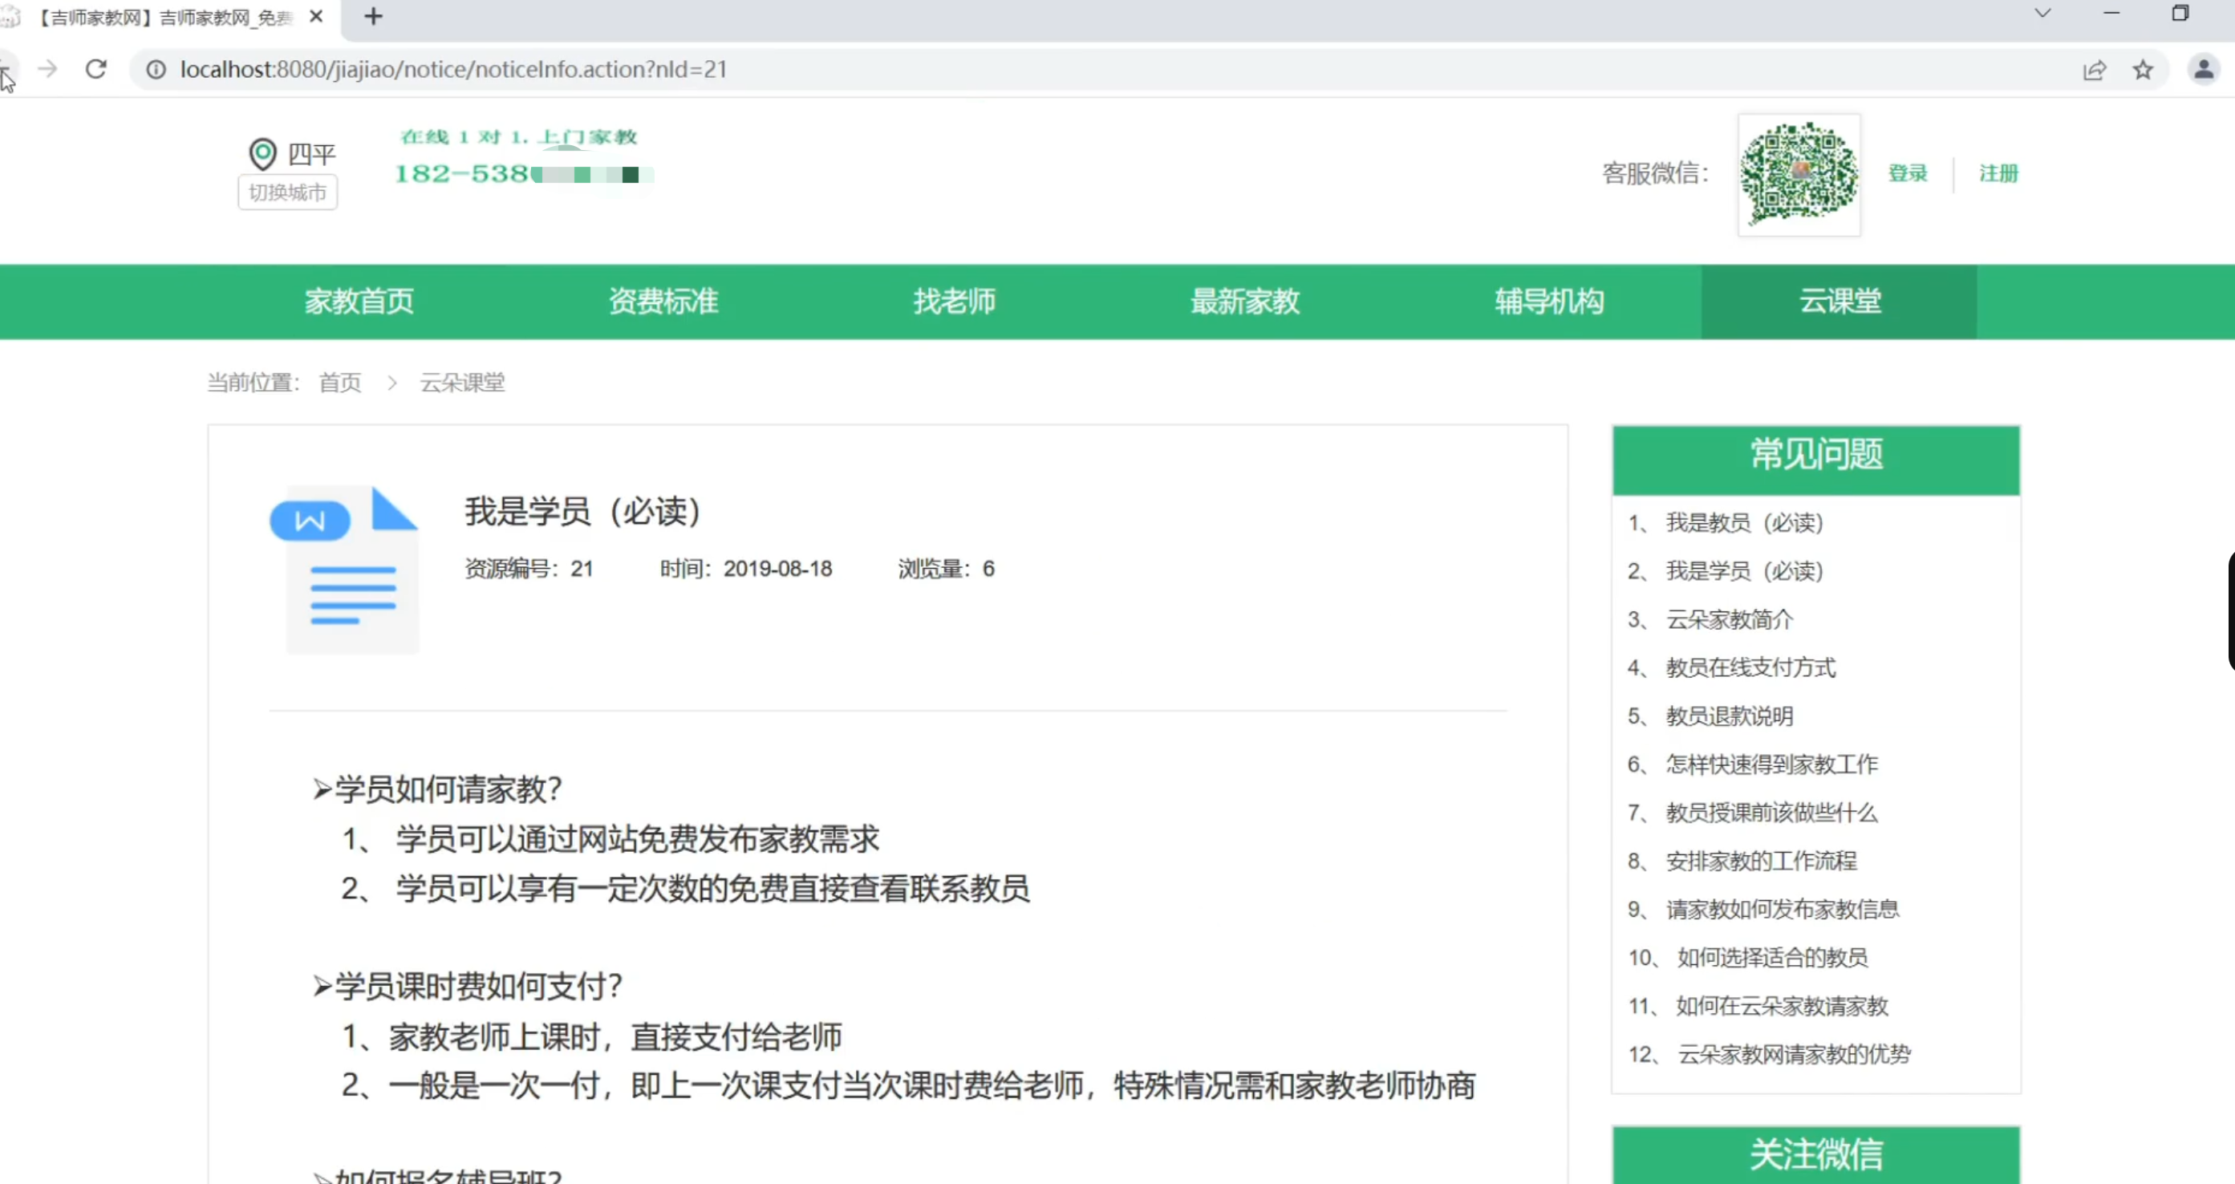Open the browser profile avatar icon
This screenshot has width=2235, height=1184.
click(x=2204, y=70)
